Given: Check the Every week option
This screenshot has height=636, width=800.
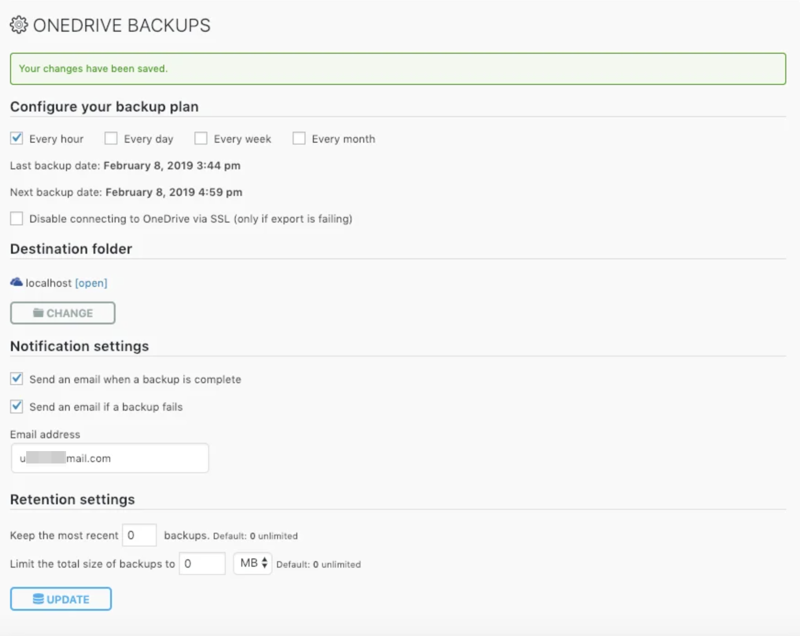Looking at the screenshot, I should click(x=201, y=138).
